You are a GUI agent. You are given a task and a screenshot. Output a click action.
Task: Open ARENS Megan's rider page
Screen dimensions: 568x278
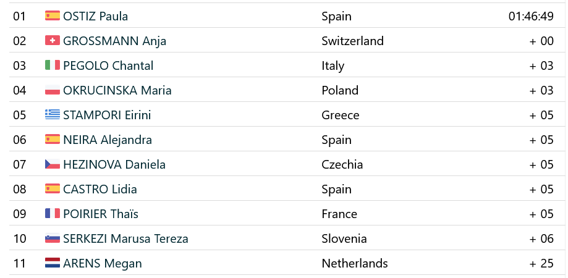tap(103, 263)
